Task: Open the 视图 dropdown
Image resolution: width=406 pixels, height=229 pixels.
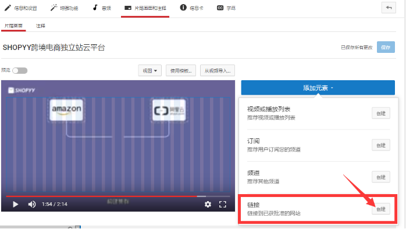Action: coord(149,70)
